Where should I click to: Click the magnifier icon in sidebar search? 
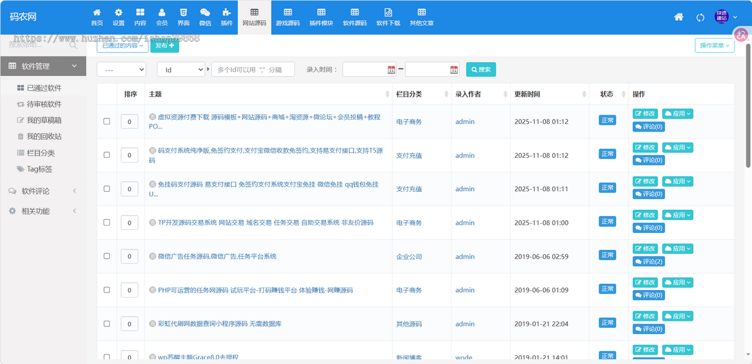pos(73,44)
